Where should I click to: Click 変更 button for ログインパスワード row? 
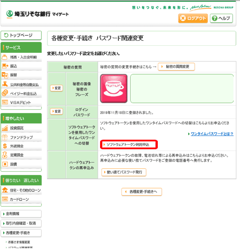pyautogui.click(x=56, y=111)
